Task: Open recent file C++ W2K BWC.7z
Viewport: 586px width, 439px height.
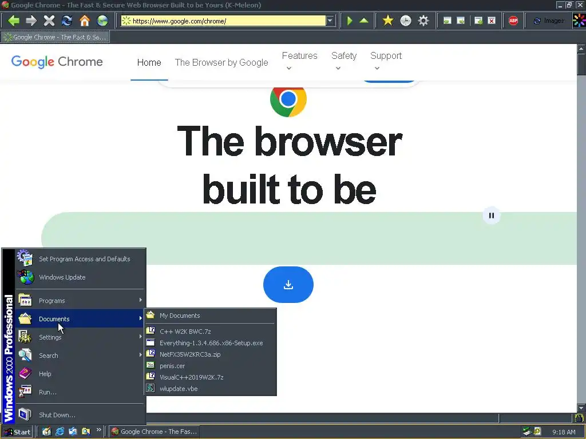Action: coord(211,332)
